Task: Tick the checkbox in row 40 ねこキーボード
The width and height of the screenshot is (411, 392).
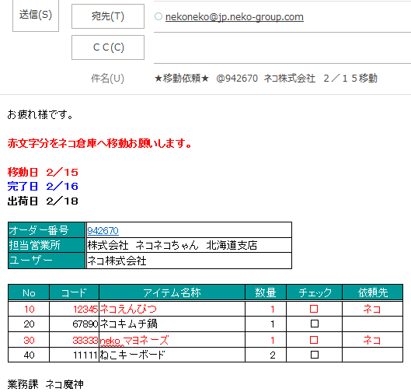Action: [315, 355]
